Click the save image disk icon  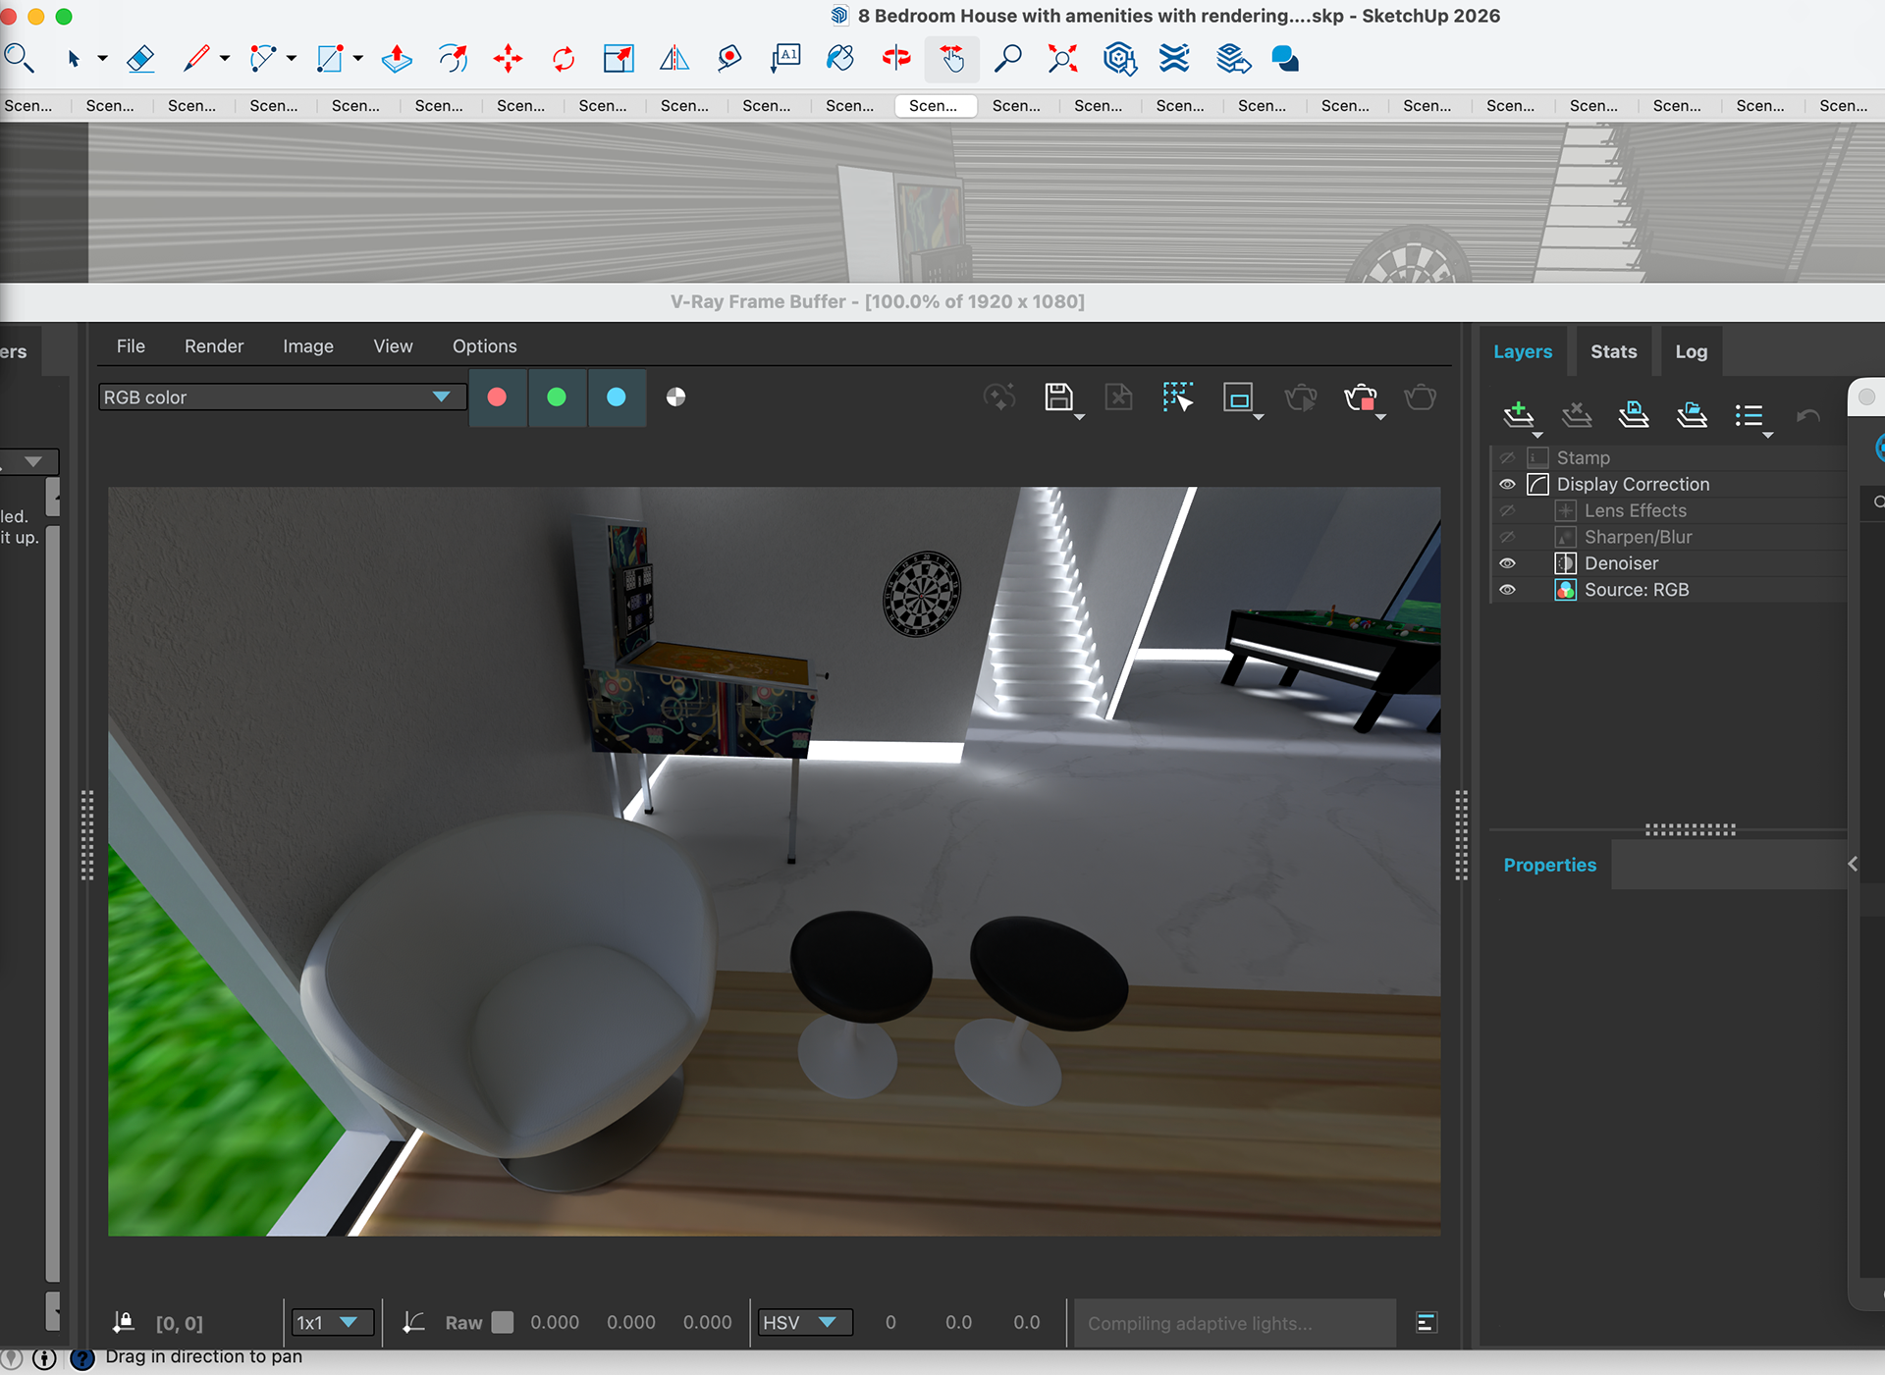click(x=1058, y=397)
